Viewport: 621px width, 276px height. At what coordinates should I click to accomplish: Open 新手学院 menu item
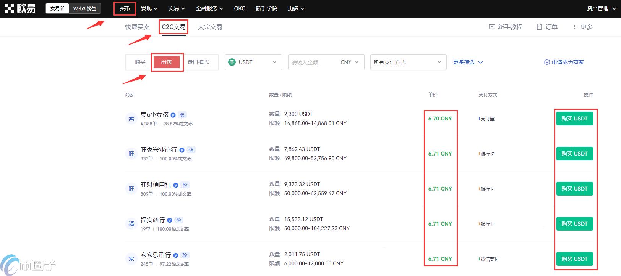pos(266,8)
